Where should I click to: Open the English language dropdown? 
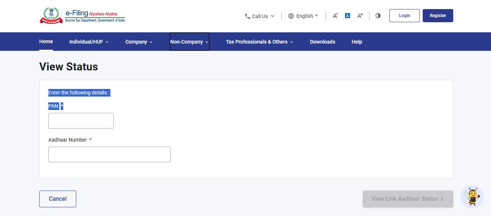point(303,16)
